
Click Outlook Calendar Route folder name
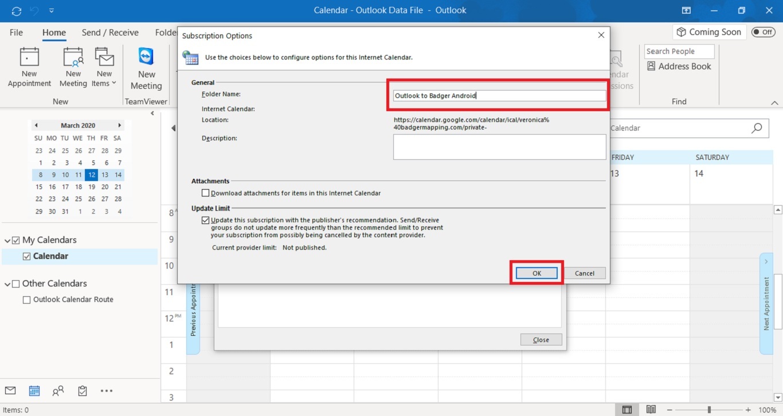point(73,300)
